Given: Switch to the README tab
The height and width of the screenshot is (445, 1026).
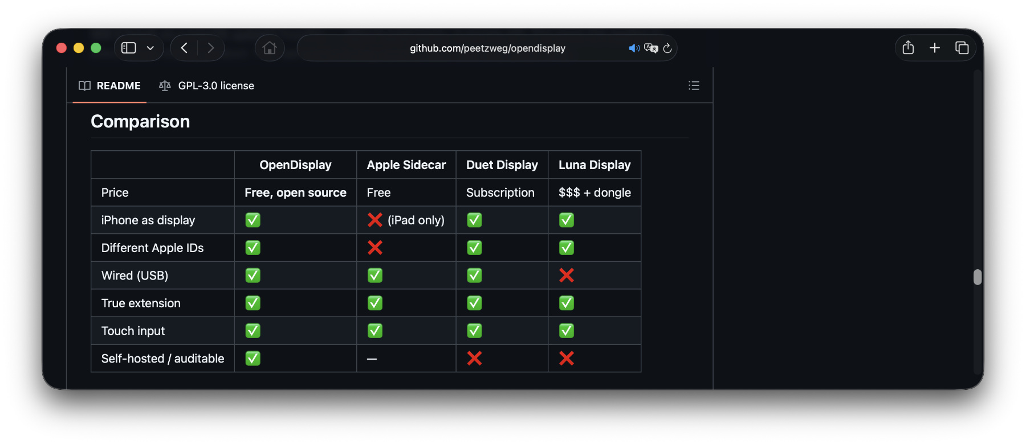Looking at the screenshot, I should [109, 85].
